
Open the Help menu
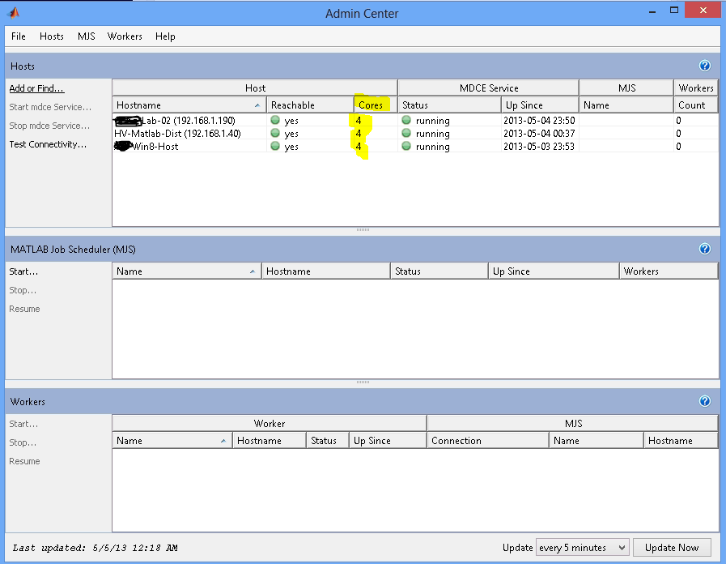(x=165, y=36)
